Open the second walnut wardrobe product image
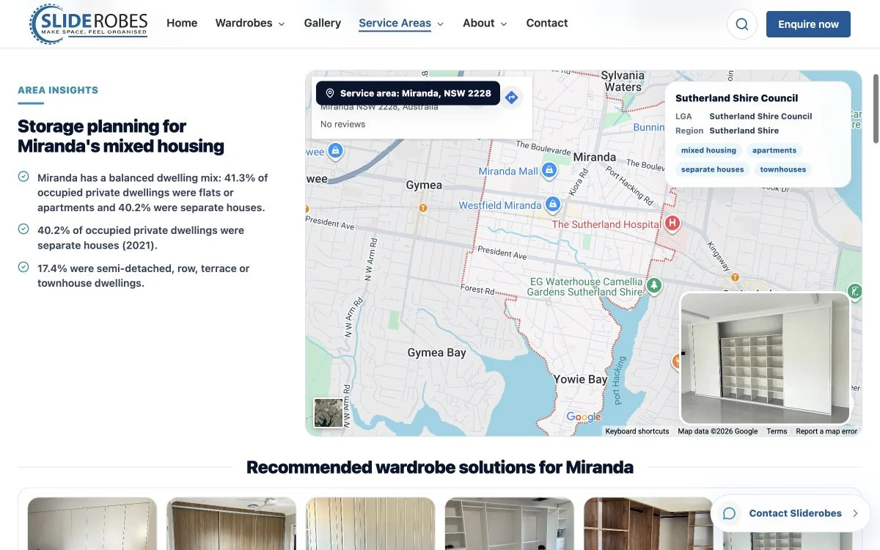Image resolution: width=880 pixels, height=550 pixels. coord(231,524)
